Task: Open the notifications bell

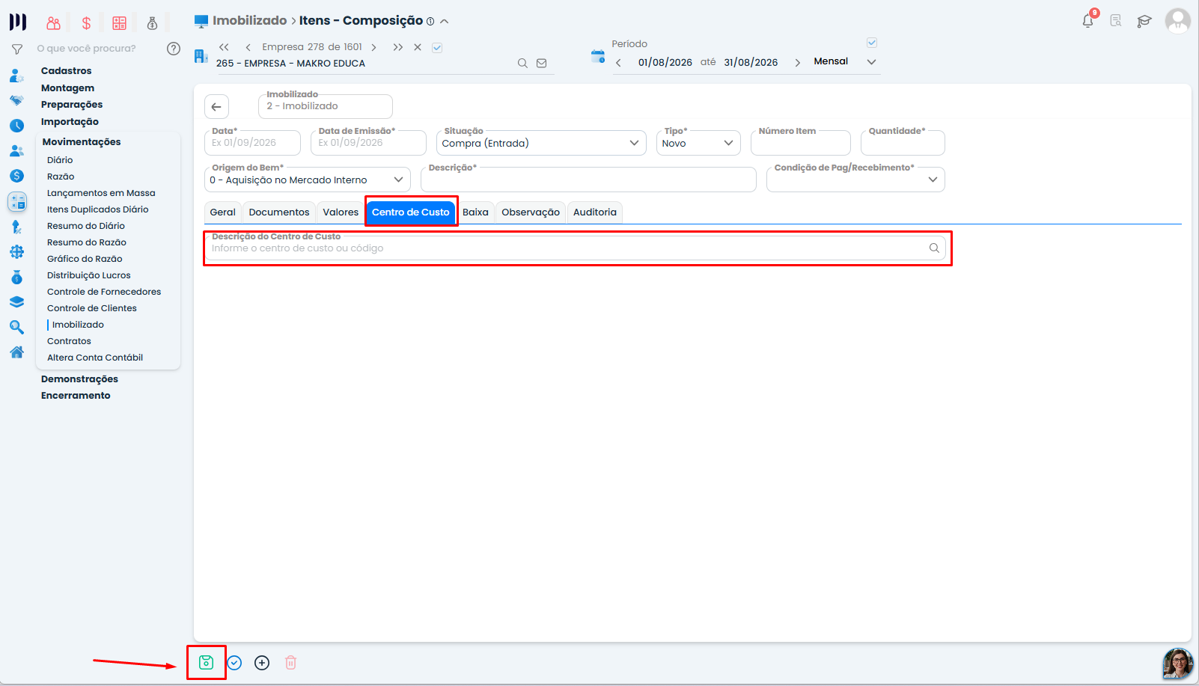Action: coord(1088,20)
